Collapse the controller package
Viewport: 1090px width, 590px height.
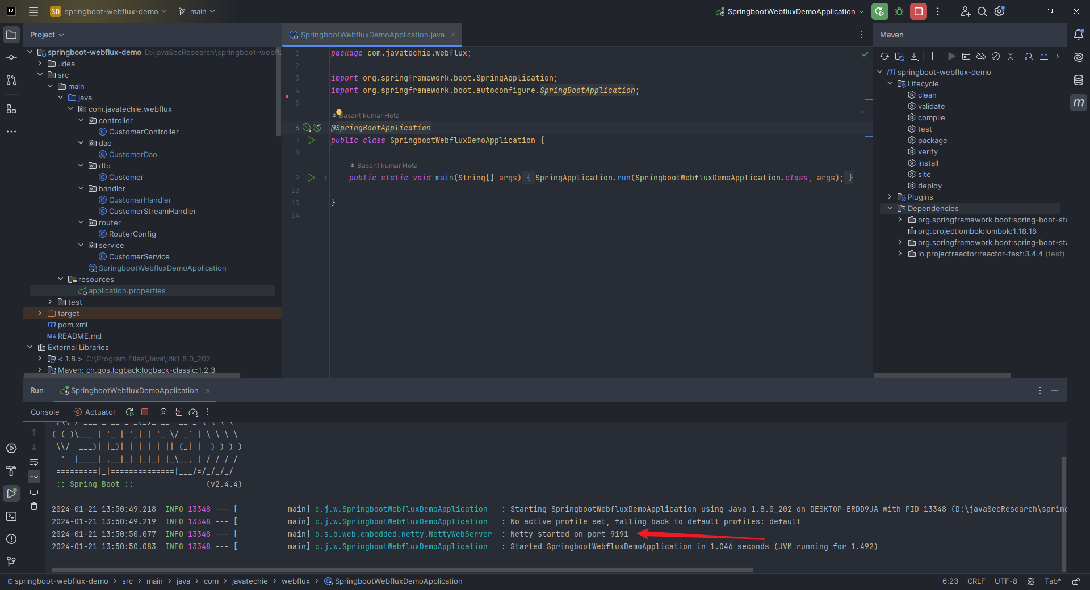tap(81, 120)
